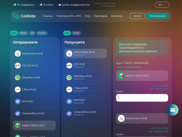Click the Gazprombank icon in the receive list
This screenshot has width=182, height=137.
[69, 113]
